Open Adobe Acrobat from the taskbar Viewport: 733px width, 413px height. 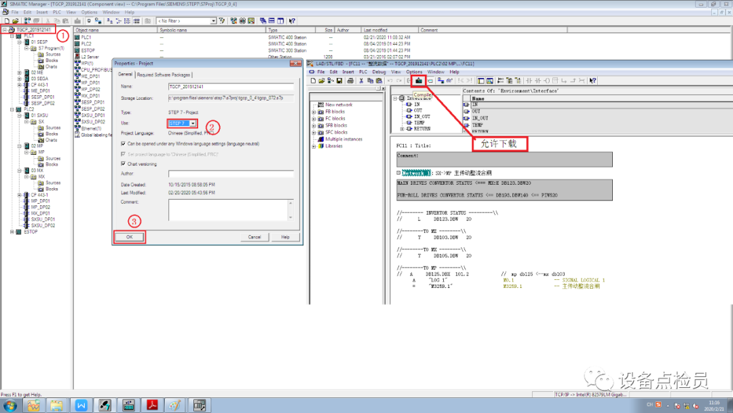(152, 406)
